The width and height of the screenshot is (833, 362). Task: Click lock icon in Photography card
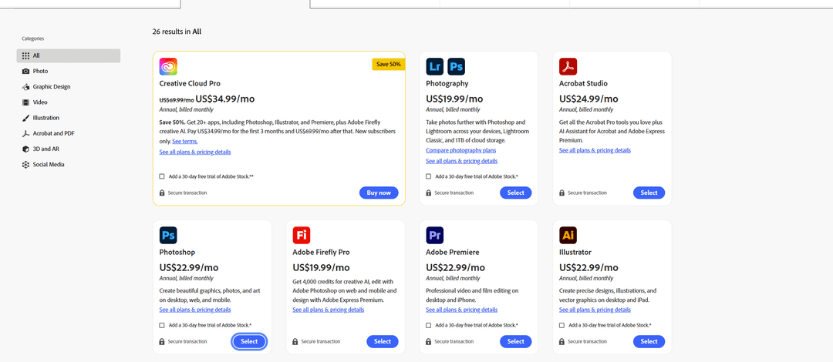[429, 193]
